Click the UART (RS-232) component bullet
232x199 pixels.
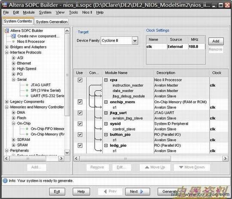pos(27,96)
